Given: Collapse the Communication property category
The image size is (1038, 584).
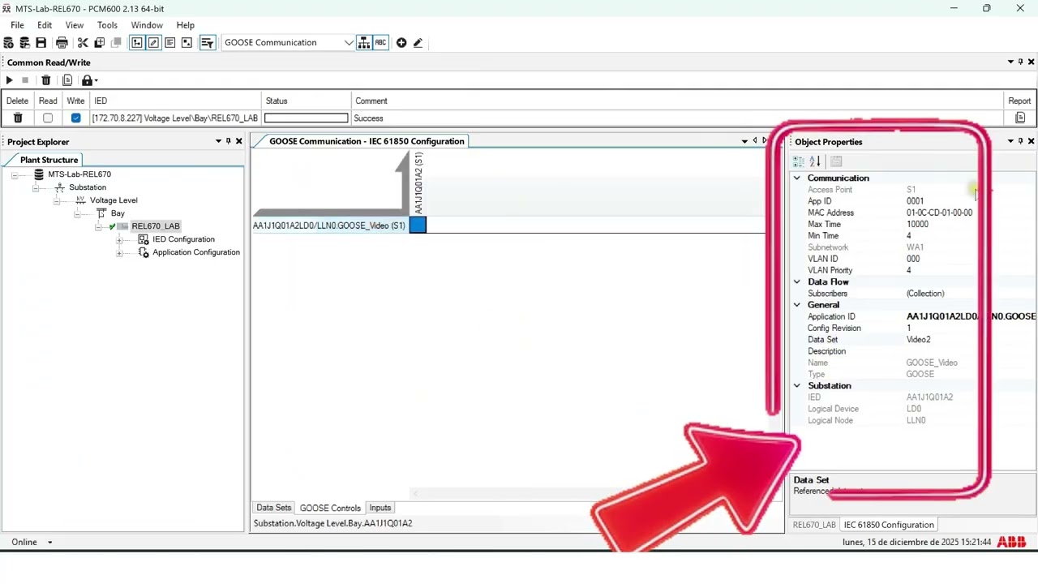Looking at the screenshot, I should point(797,178).
